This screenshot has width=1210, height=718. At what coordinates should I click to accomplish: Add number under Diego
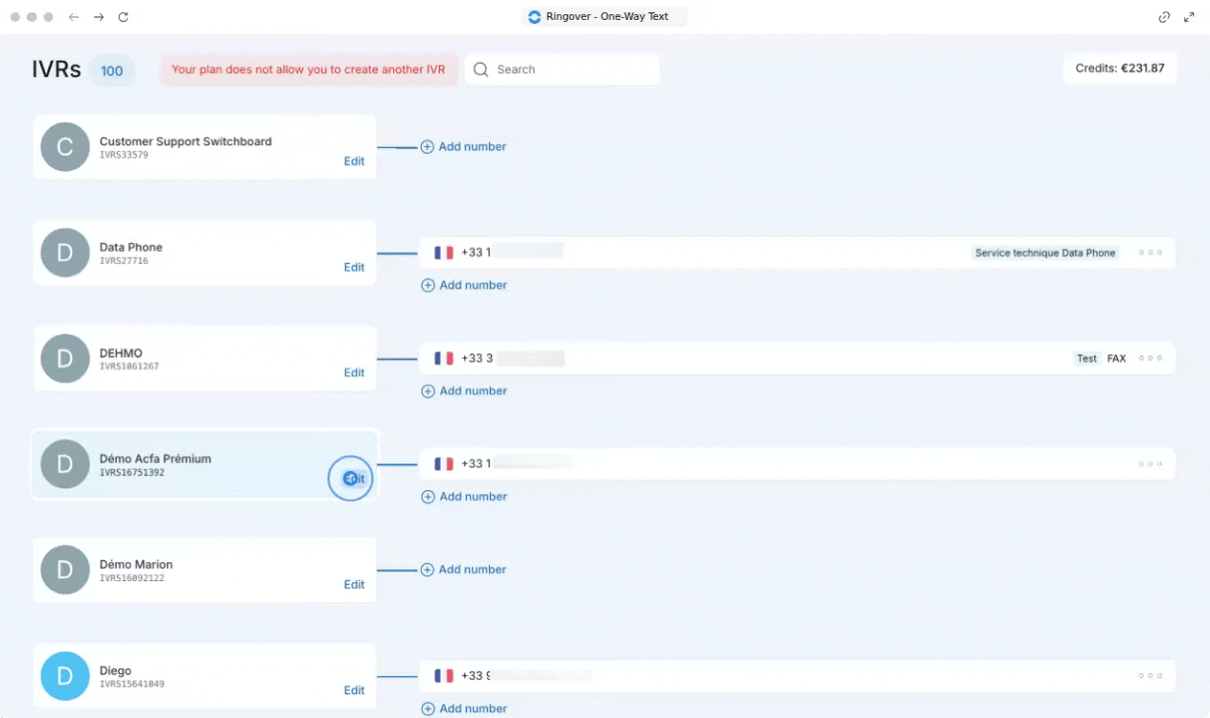pyautogui.click(x=464, y=709)
